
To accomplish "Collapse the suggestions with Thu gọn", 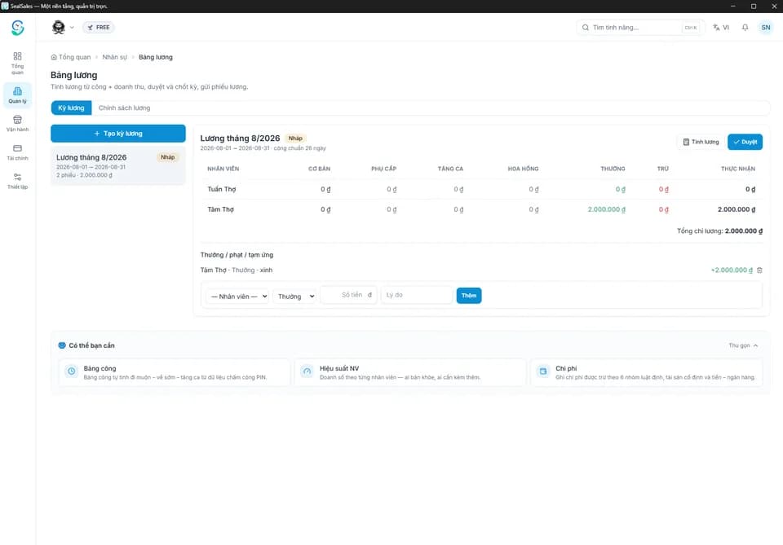I will pyautogui.click(x=743, y=345).
